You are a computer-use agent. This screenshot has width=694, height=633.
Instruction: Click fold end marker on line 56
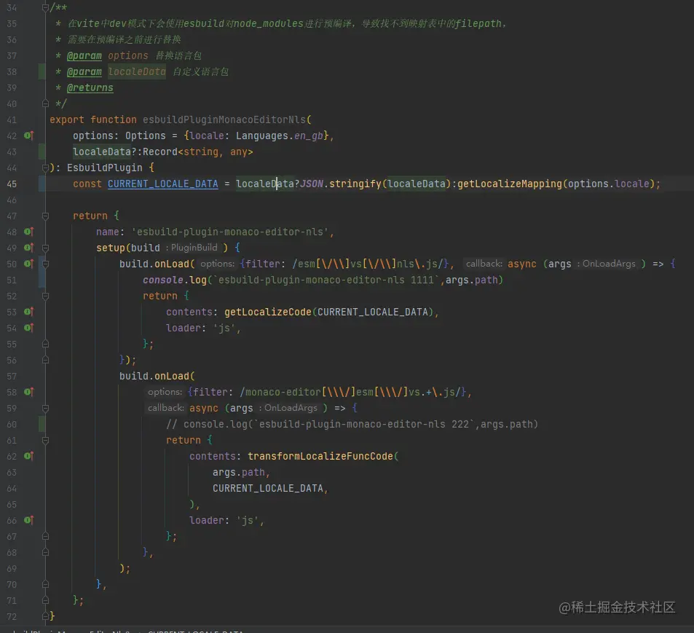tap(45, 361)
